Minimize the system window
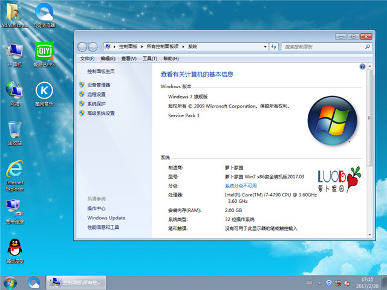The image size is (387, 290). pyautogui.click(x=341, y=37)
